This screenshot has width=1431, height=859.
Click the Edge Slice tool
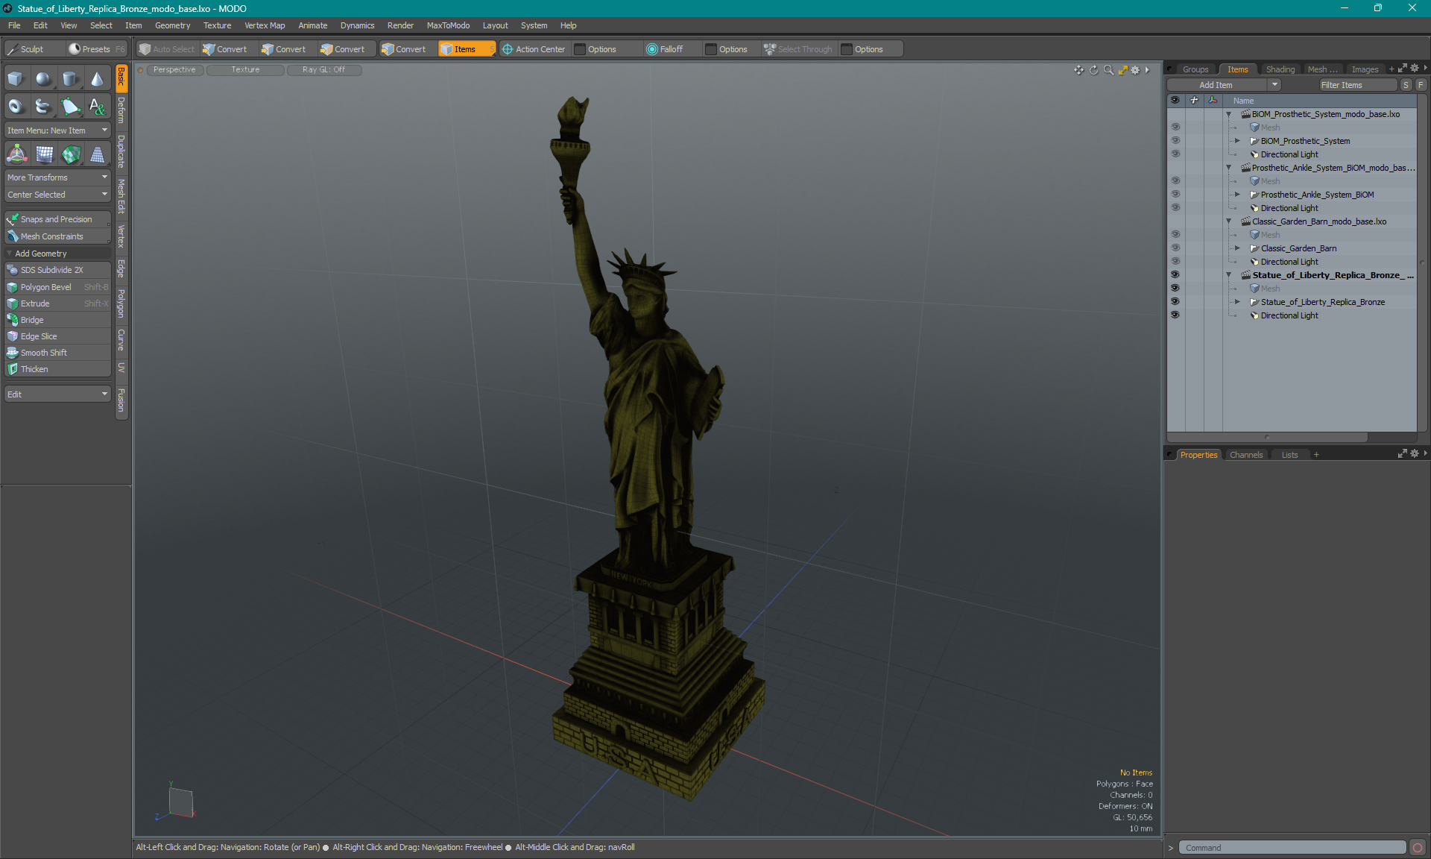coord(57,336)
